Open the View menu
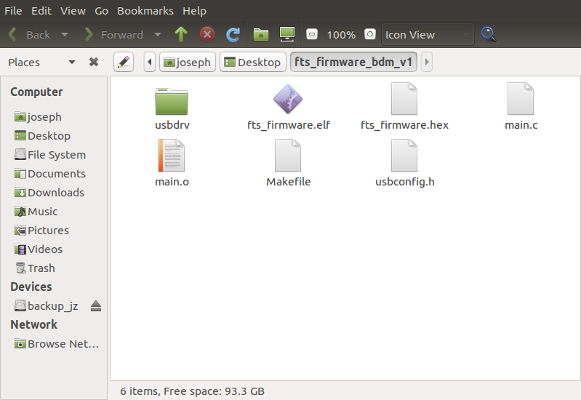The width and height of the screenshot is (581, 400). 73,11
